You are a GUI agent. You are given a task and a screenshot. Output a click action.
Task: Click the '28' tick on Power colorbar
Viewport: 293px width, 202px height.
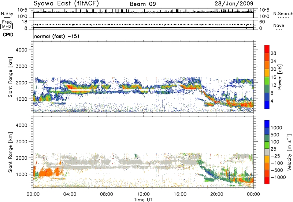coord(273,53)
